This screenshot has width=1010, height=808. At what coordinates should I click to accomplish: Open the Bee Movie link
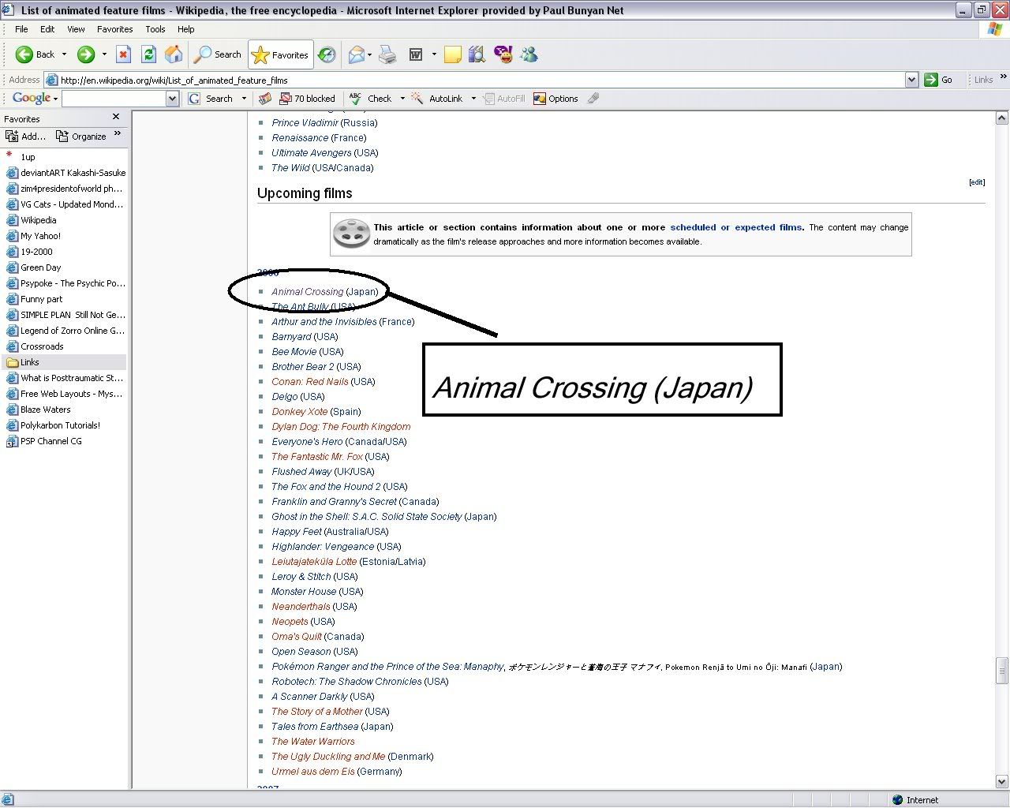tap(294, 352)
